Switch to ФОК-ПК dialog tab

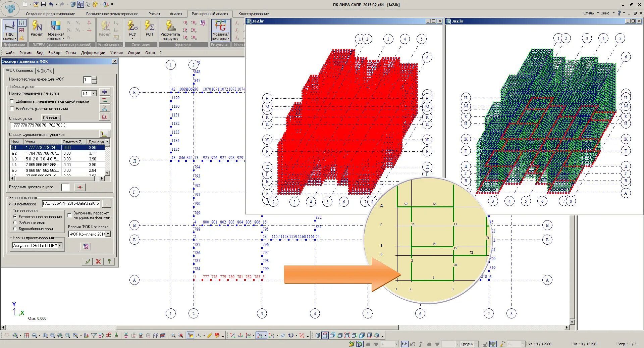(x=45, y=71)
